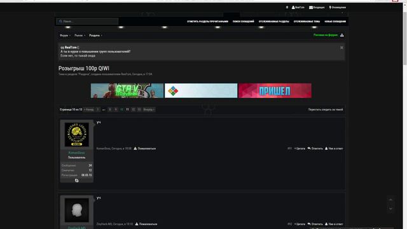407x229 pixels.
Task: Click ОТМЕТИТЬ РАЗДЕЛЫ ПРОЧИТАННЫМИ
Action: point(208,22)
